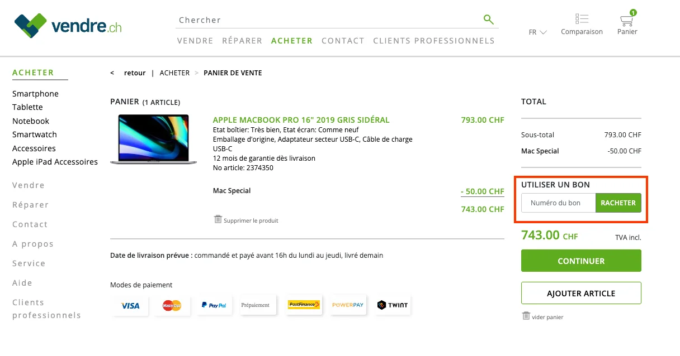This screenshot has height=356, width=680.
Task: Click the search magnifier icon
Action: point(488,19)
